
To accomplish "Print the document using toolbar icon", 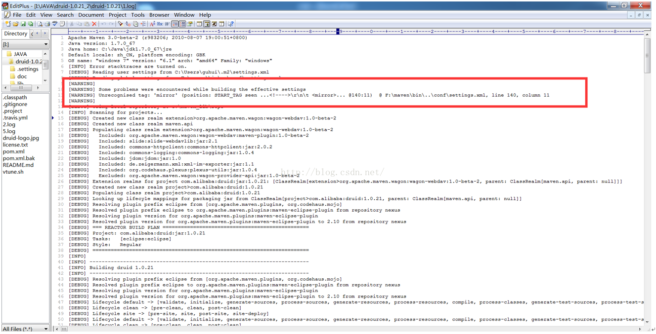I will (47, 24).
